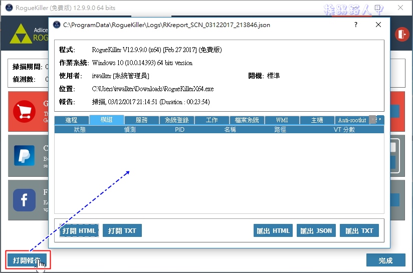
Task: Sort by the 名稱 column header
Action: click(x=230, y=130)
